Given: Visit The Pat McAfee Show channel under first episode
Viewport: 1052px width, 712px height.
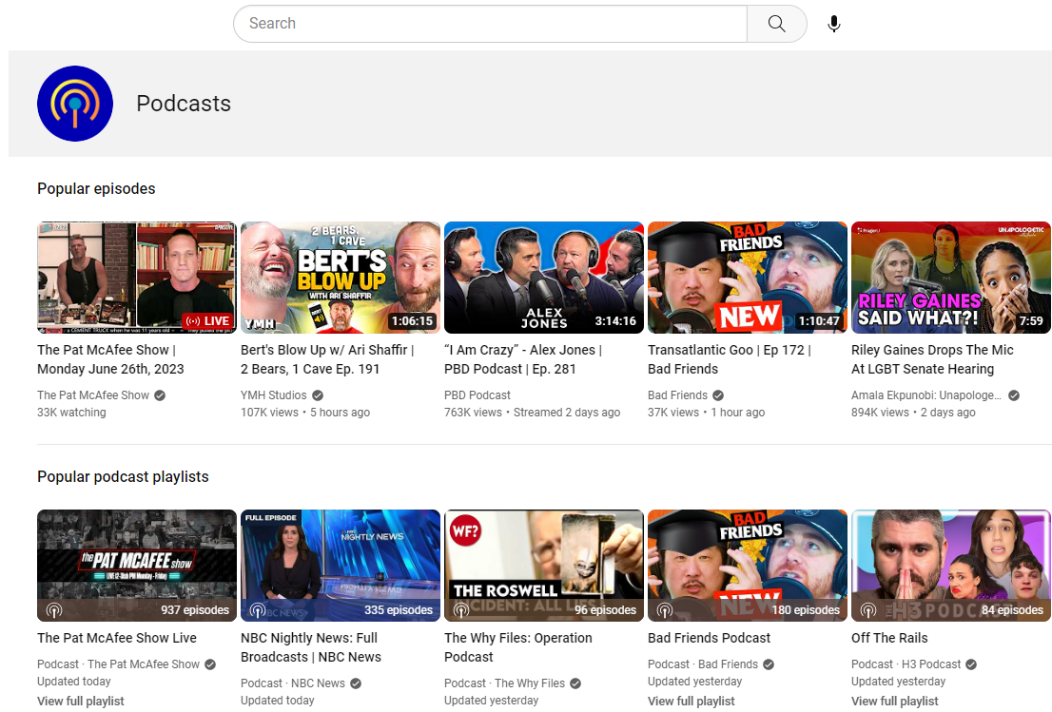Looking at the screenshot, I should [93, 395].
